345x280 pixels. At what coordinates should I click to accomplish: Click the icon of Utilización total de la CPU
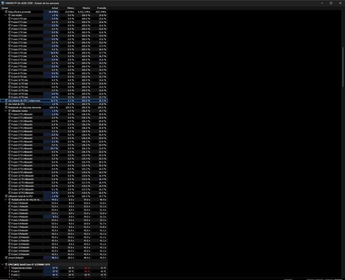point(6,196)
